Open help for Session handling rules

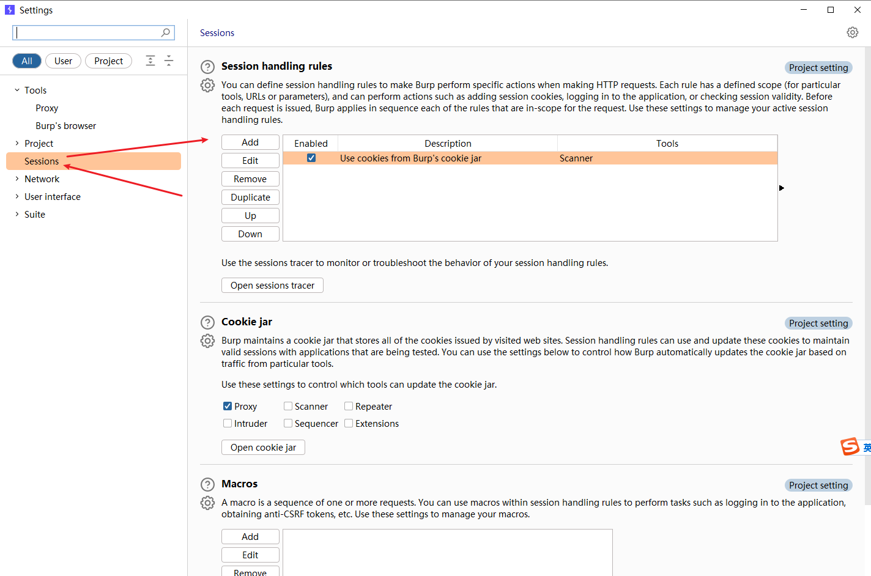pos(208,67)
